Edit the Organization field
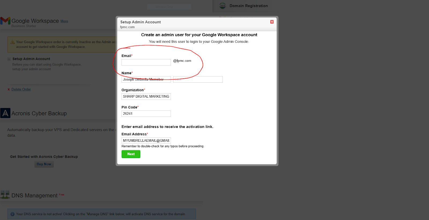 [x=146, y=97]
